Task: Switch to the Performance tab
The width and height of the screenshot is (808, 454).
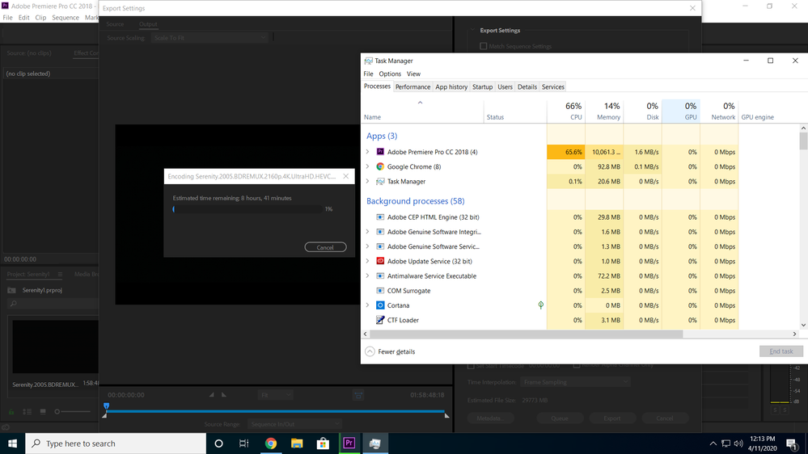Action: [412, 87]
